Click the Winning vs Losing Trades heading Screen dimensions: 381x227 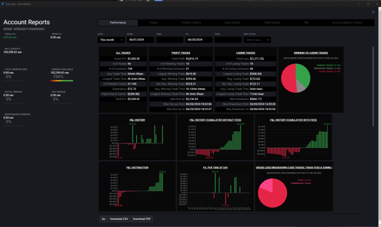tap(310, 53)
